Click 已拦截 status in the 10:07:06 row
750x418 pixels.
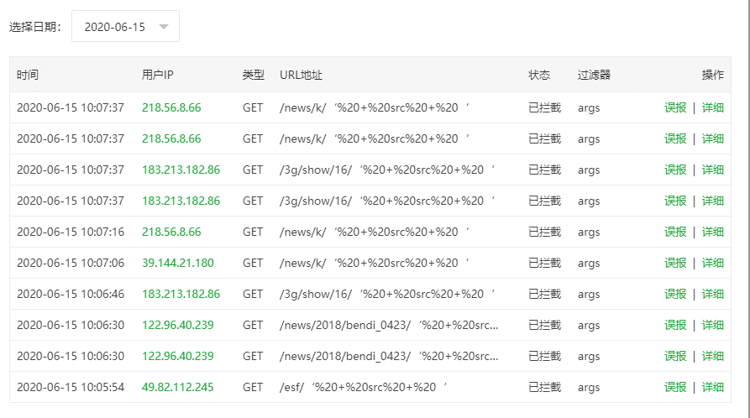pos(545,263)
